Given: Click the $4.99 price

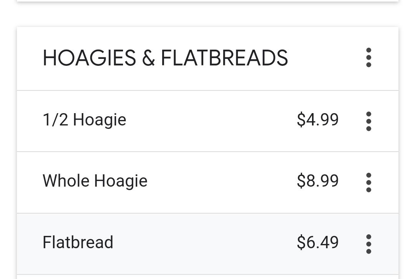Looking at the screenshot, I should pyautogui.click(x=317, y=120).
